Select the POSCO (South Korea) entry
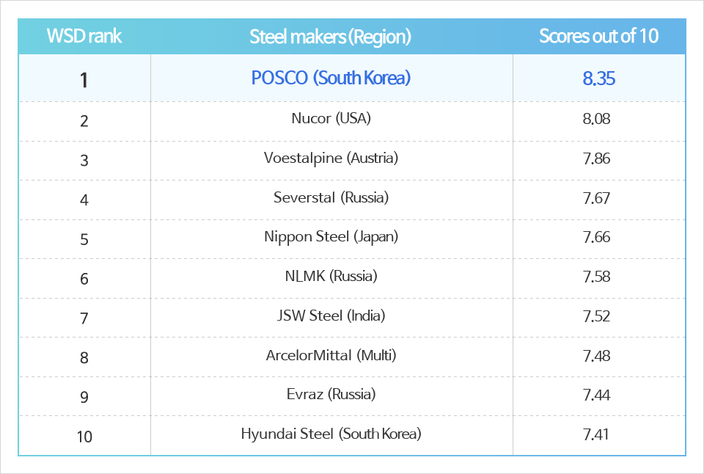This screenshot has width=704, height=474. 331,78
